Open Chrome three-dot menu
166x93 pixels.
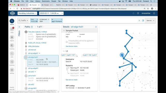[155, 9]
